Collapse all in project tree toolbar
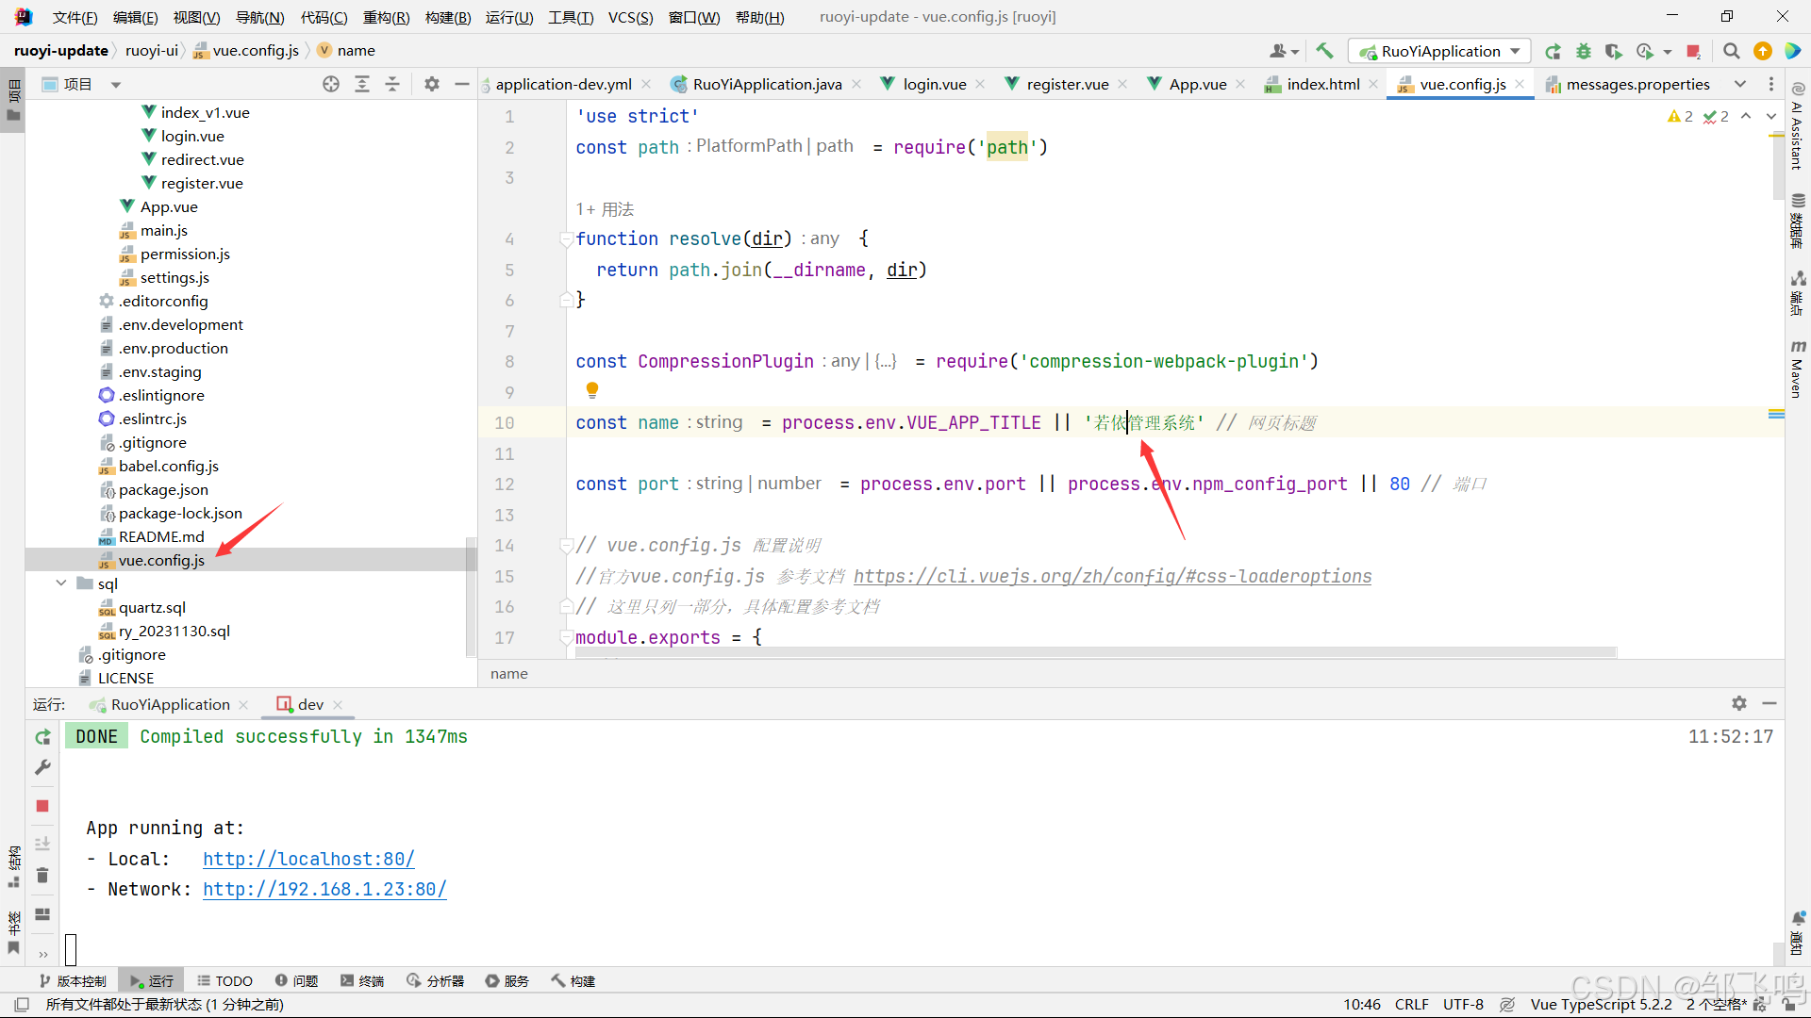1811x1018 pixels. pos(392,85)
